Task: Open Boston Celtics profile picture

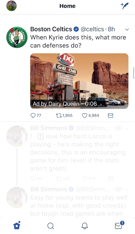Action: pyautogui.click(x=17, y=37)
